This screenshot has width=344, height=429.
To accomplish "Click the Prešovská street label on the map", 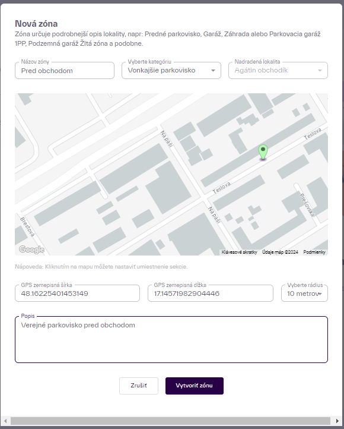I will coord(307,205).
